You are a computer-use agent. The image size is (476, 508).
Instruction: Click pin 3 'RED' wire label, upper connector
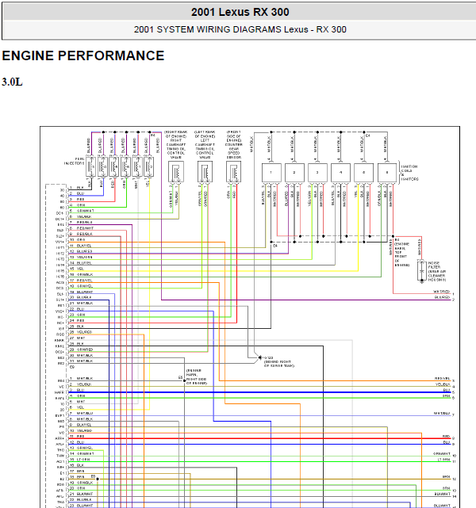(x=80, y=199)
